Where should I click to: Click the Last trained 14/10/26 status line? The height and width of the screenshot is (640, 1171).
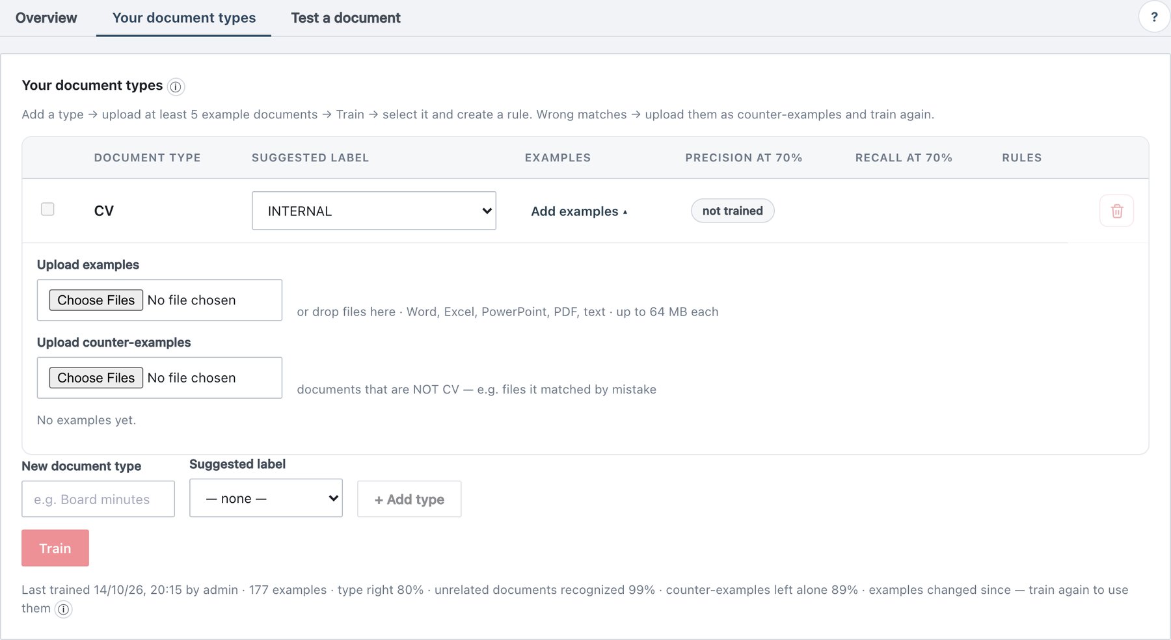pos(575,599)
